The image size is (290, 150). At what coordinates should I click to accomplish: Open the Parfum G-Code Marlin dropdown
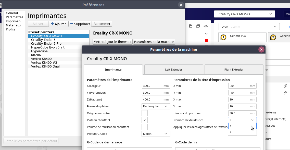(x=156, y=134)
